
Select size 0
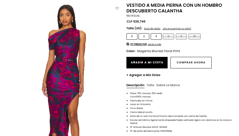pos(132,36)
